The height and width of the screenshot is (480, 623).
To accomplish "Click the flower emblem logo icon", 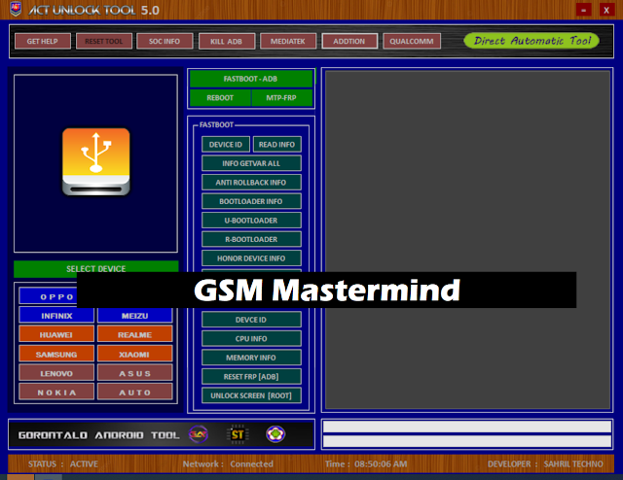I will point(275,434).
